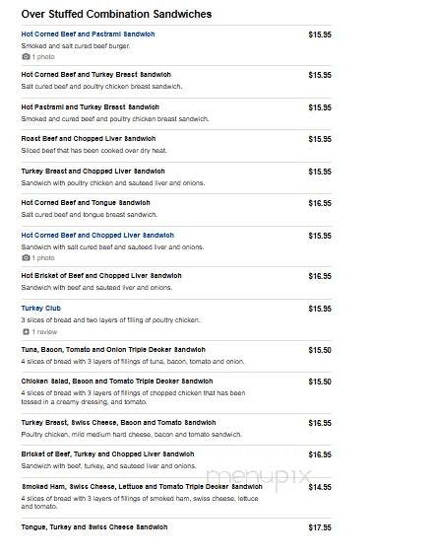Click the menupix watermark logo

(259, 477)
